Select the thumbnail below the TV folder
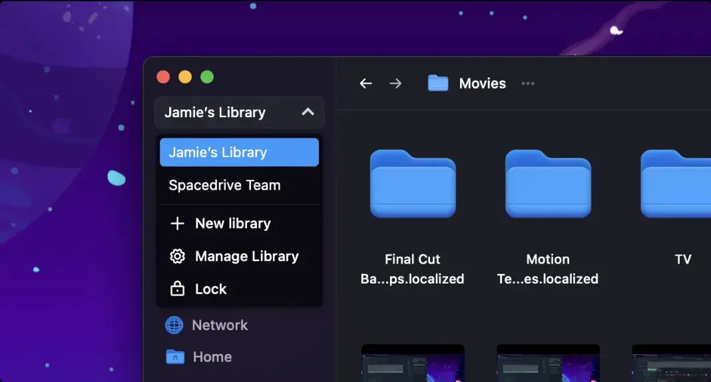The image size is (711, 382). pyautogui.click(x=671, y=363)
